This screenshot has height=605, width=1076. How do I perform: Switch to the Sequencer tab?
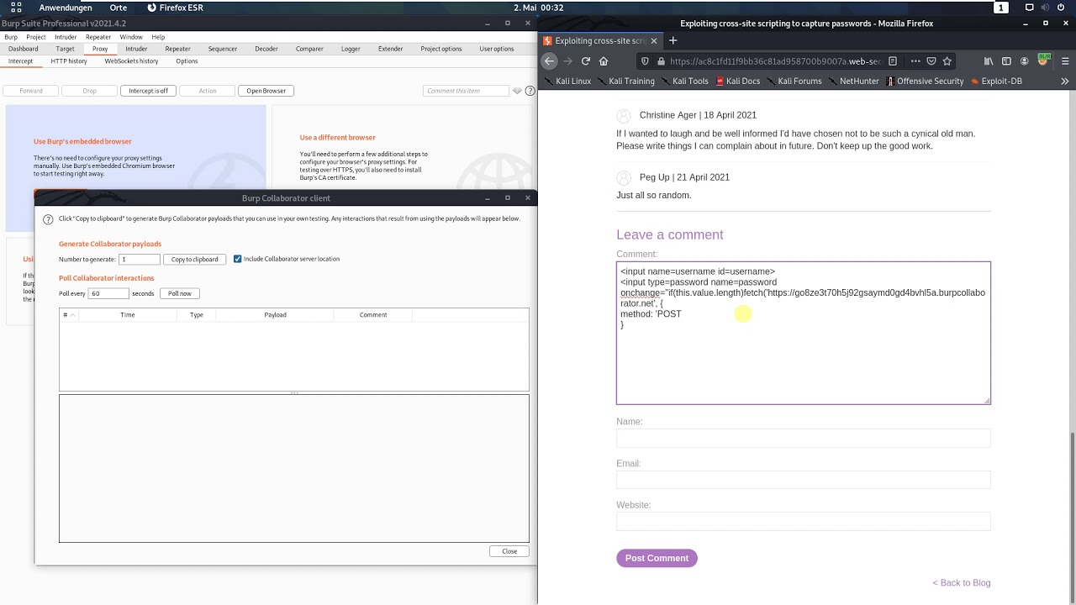coord(223,49)
